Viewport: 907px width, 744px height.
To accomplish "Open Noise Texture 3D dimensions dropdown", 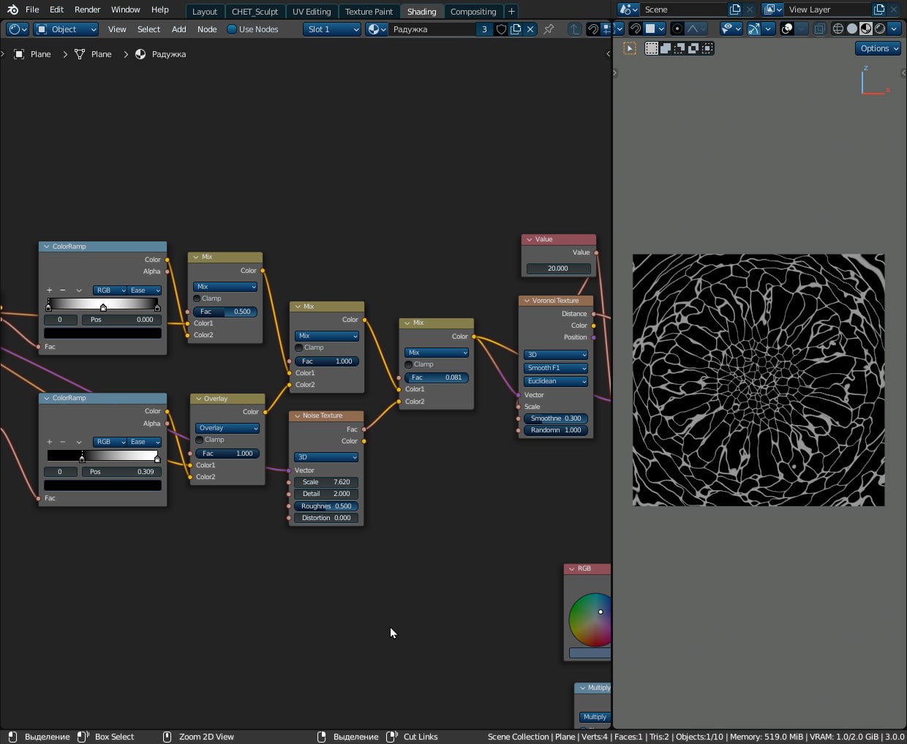I will tap(326, 457).
